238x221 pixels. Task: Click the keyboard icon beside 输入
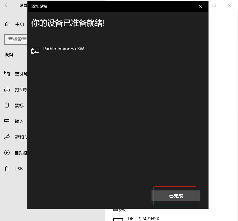click(7, 121)
